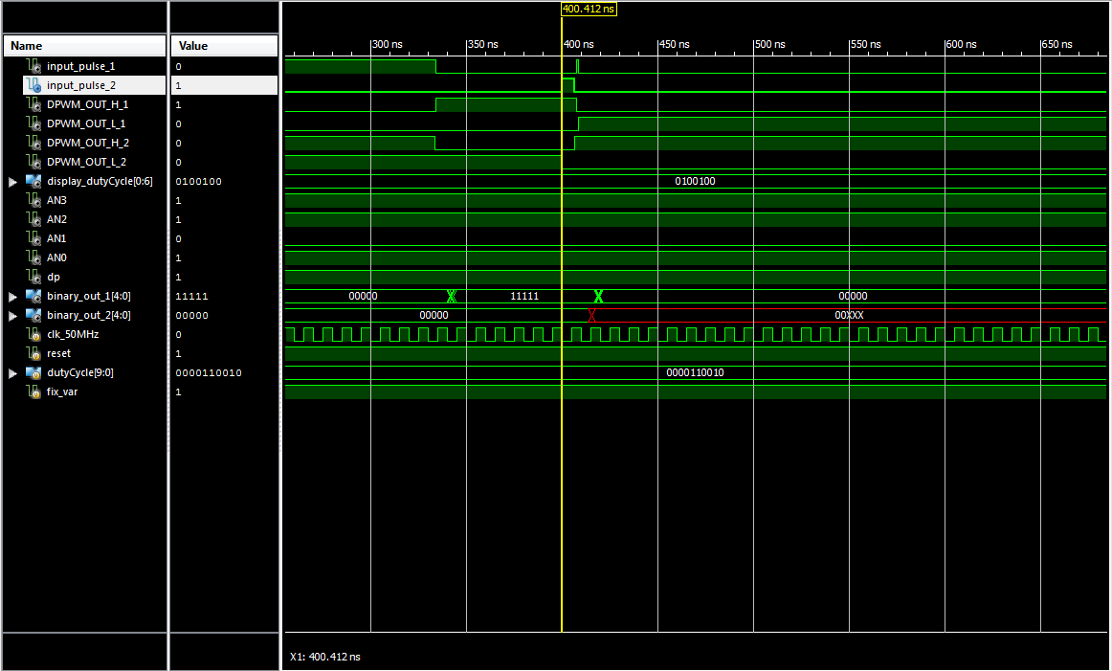Click the 650 ns ruler mark

1057,44
